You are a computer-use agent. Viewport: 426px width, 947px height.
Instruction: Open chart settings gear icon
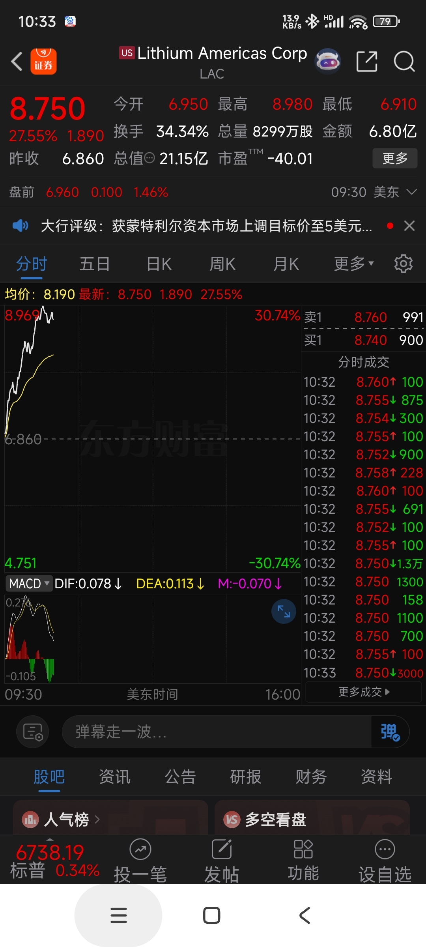(x=403, y=264)
